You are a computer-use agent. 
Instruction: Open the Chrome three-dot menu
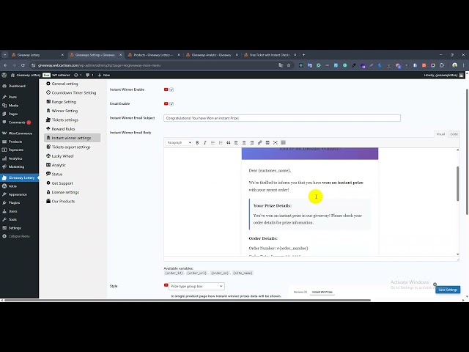(x=463, y=65)
